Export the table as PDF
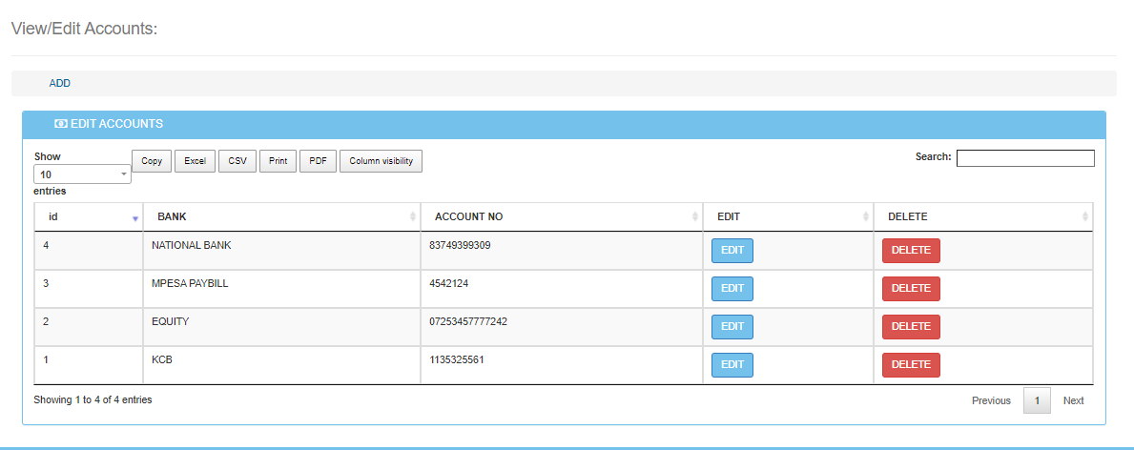The width and height of the screenshot is (1134, 450). (x=318, y=161)
